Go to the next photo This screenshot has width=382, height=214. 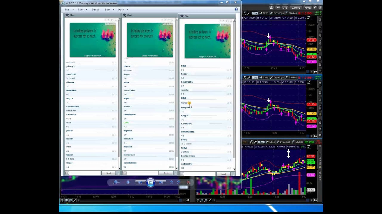[161, 182]
